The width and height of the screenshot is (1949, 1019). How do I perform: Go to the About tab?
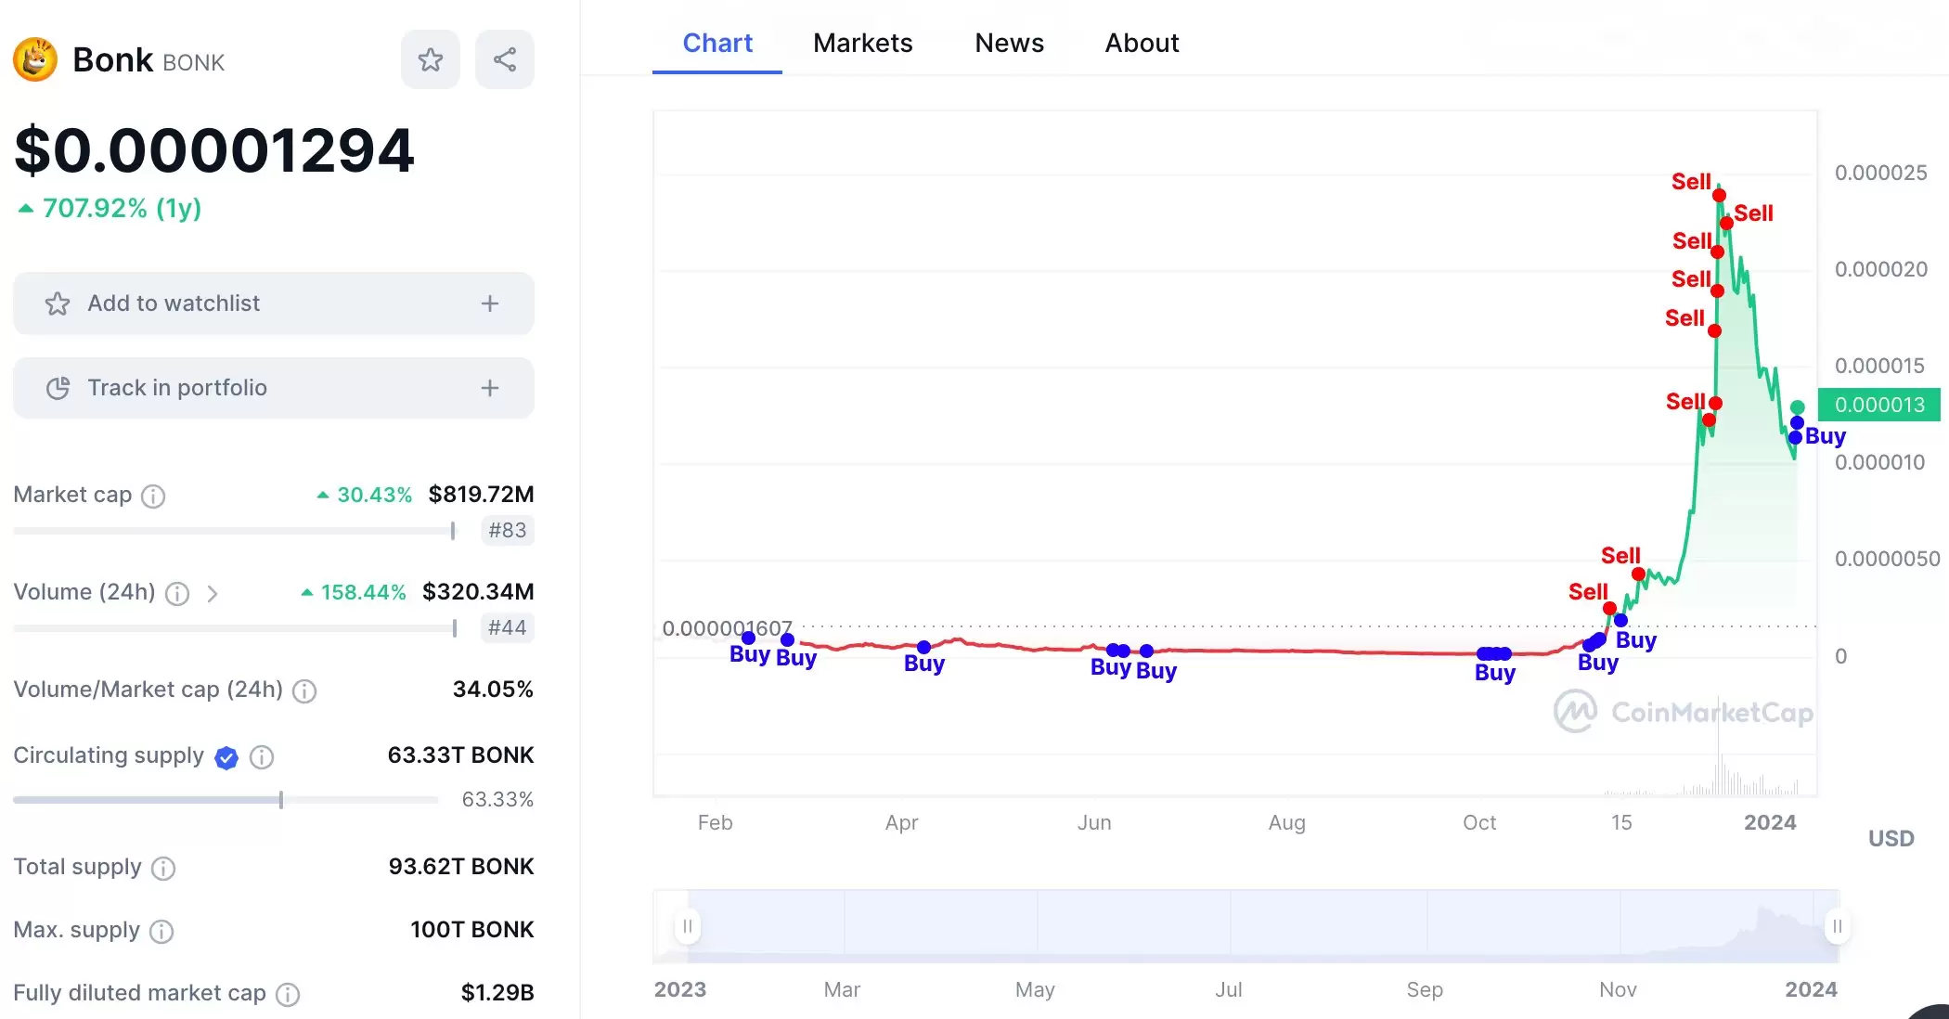[x=1142, y=43]
